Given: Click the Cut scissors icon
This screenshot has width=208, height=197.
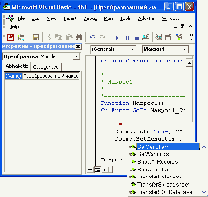Looking at the screenshot, I should (x=49, y=37).
